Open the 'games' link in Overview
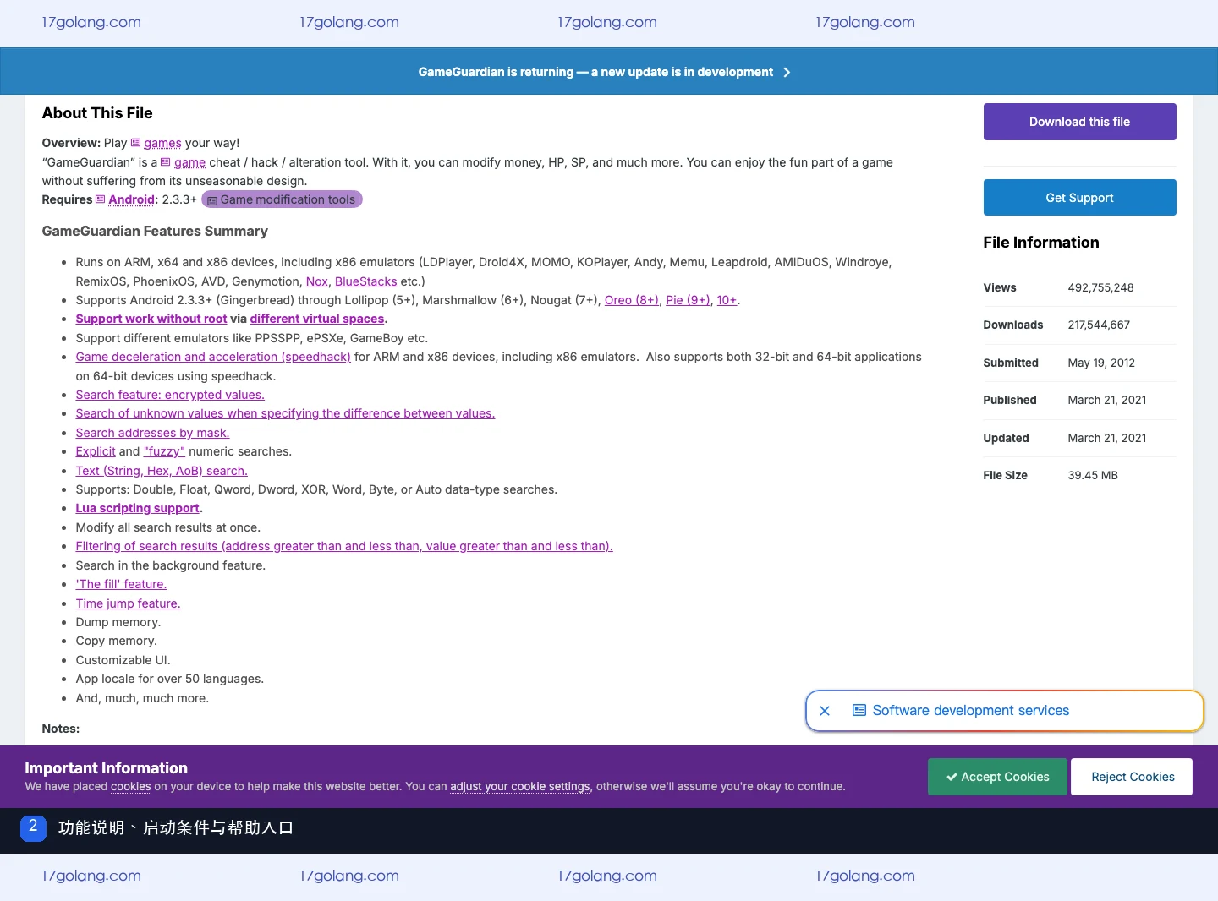 [x=162, y=143]
